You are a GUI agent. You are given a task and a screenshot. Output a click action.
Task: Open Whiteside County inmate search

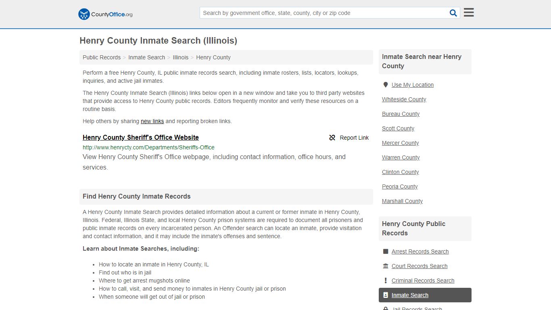pos(404,99)
